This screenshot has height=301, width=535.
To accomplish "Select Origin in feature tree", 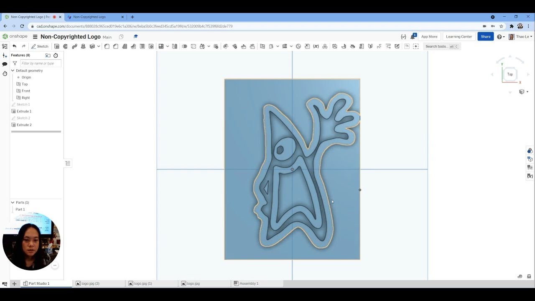I will coord(26,77).
